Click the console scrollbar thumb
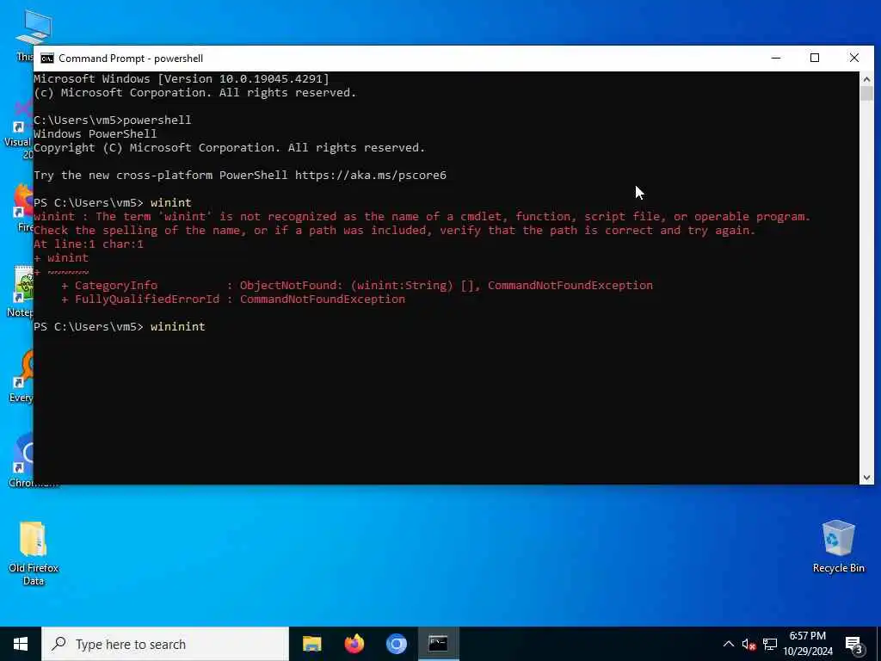 [866, 94]
